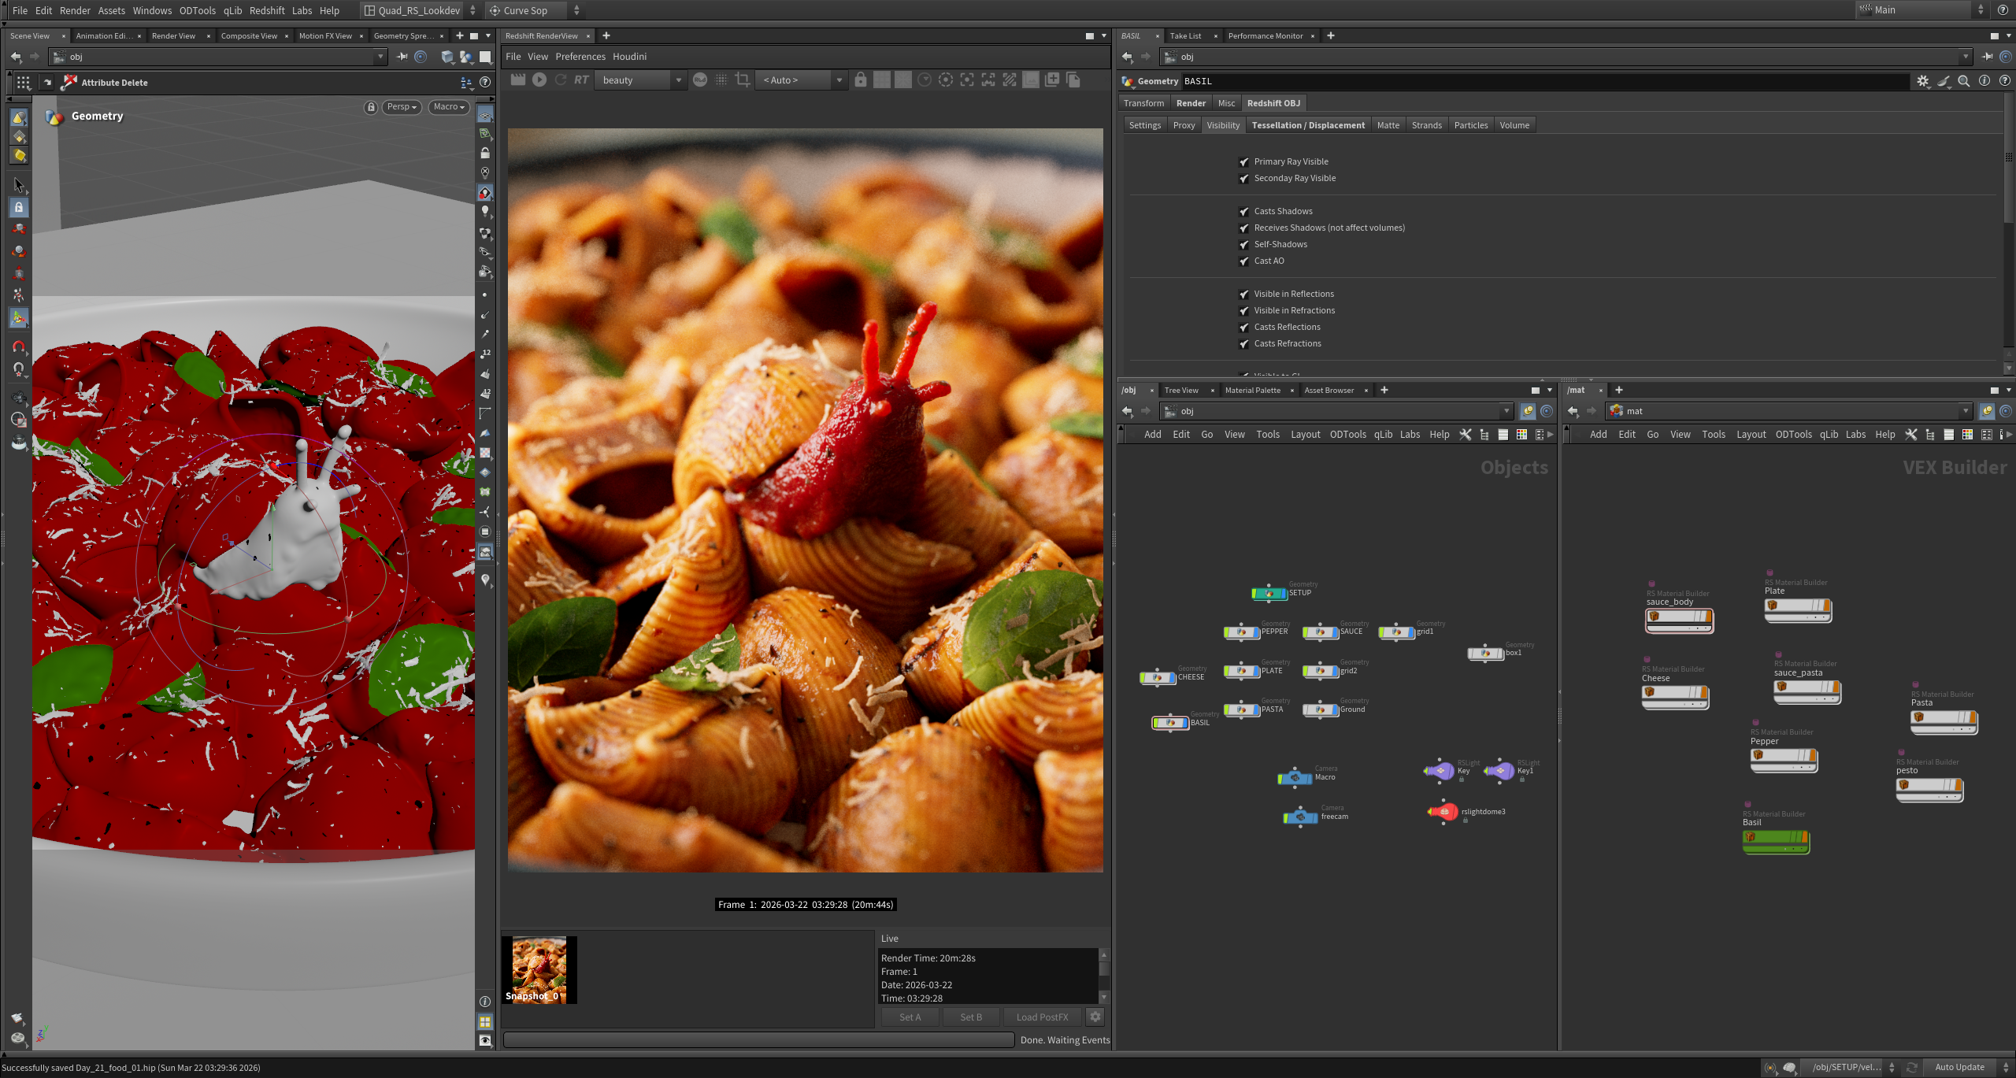Open the Macro camera dropdown in viewport
The image size is (2016, 1078).
click(450, 107)
